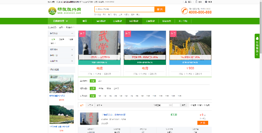This screenshot has width=262, height=133.
Task: Open 主题旅游 in the navigation bar
Action: point(150,21)
